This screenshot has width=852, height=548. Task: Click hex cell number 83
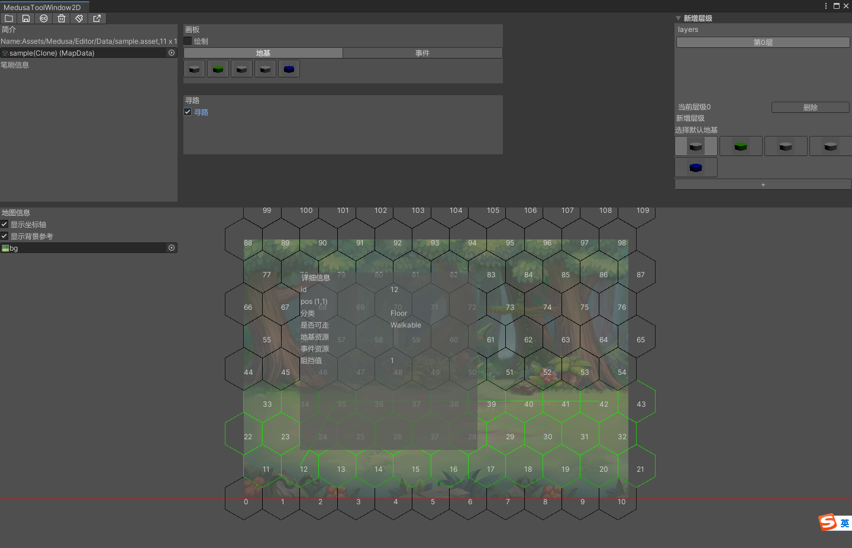[491, 275]
